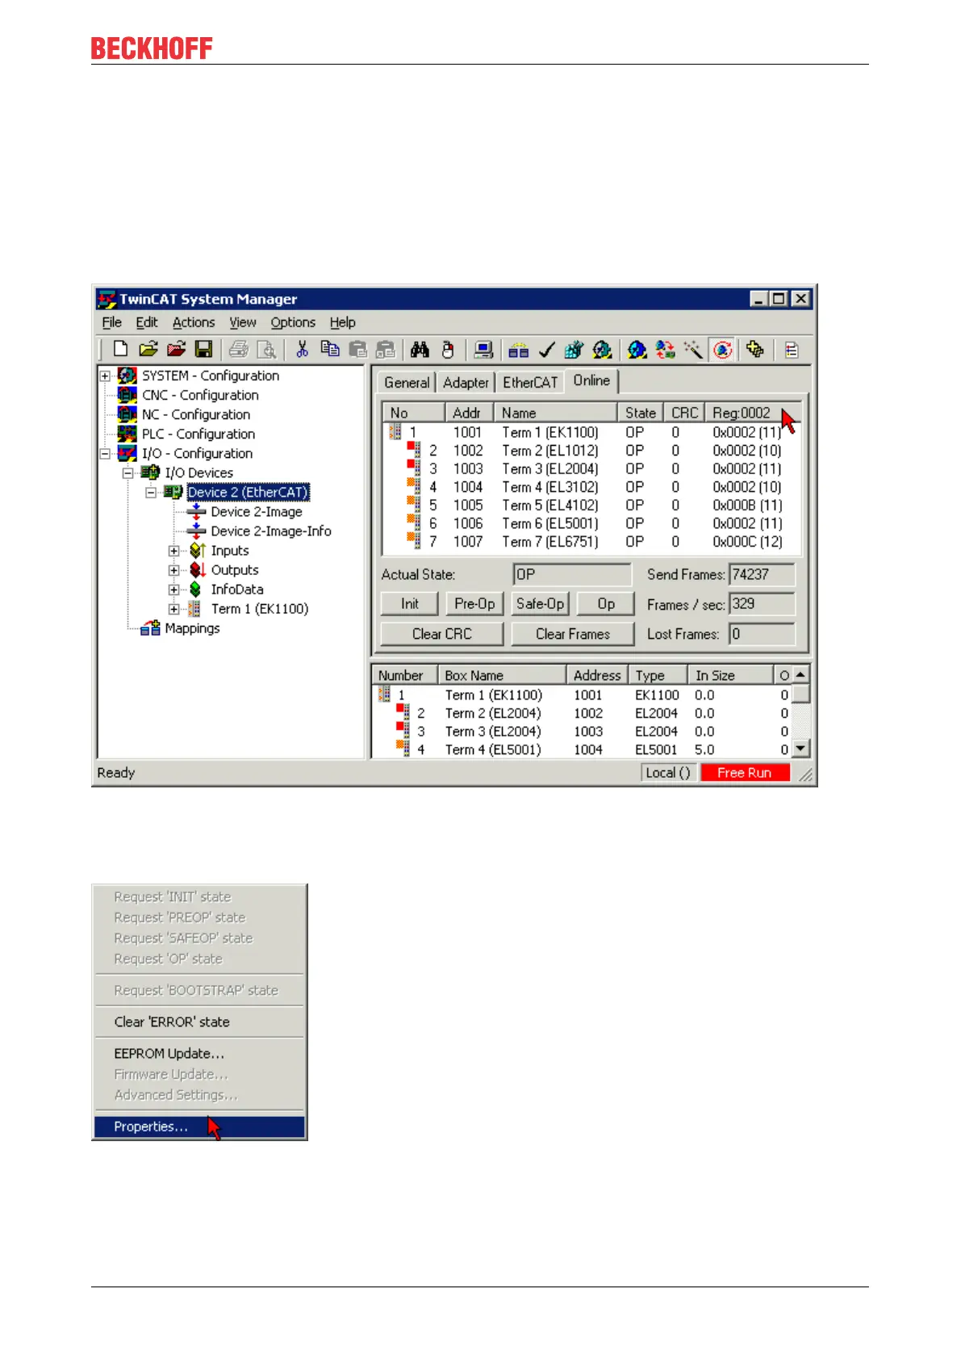Click the computer target system toolbar icon

click(483, 350)
